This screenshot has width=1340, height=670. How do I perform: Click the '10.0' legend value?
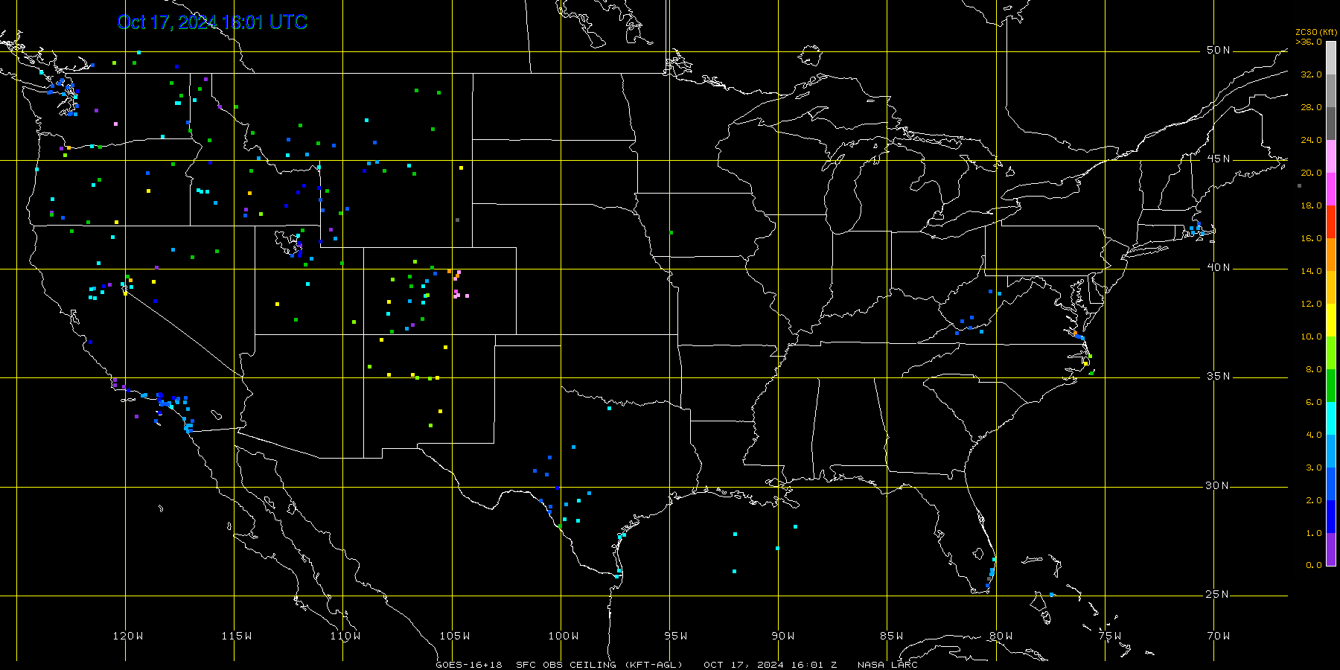pyautogui.click(x=1312, y=336)
